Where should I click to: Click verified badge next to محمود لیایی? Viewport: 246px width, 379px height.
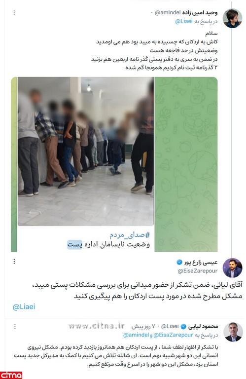click(x=183, y=327)
